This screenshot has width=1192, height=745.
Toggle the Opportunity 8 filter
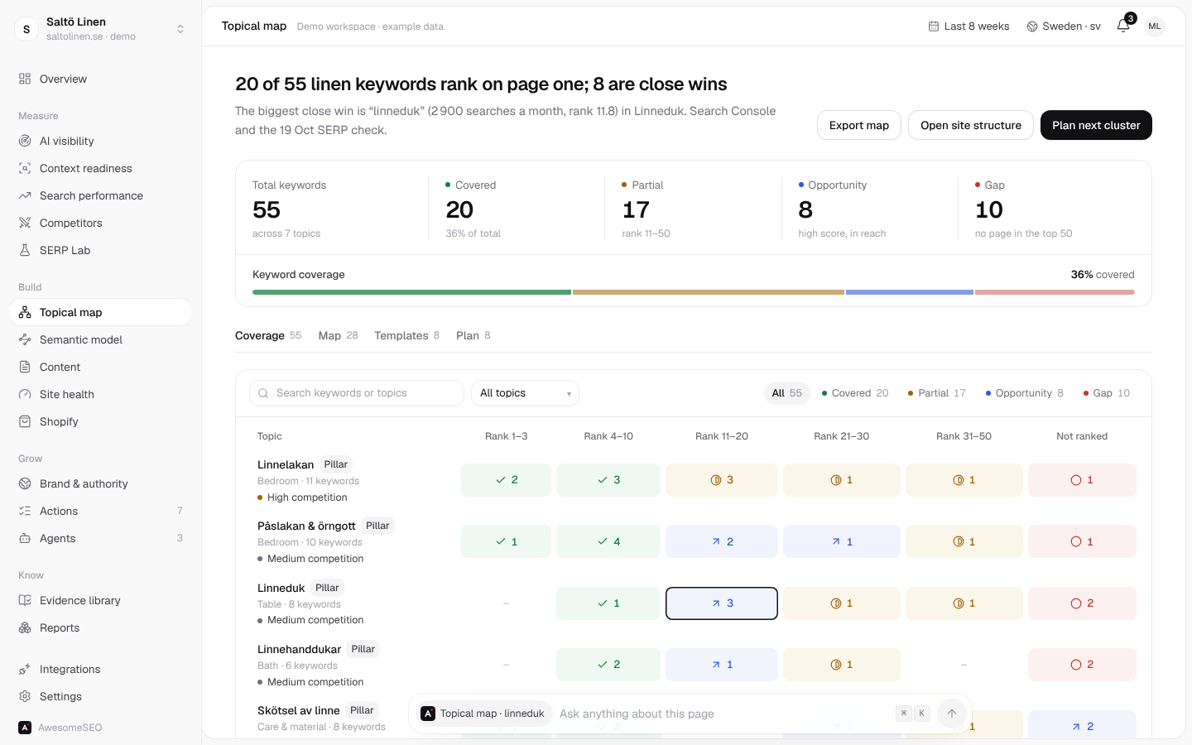[x=1025, y=393]
